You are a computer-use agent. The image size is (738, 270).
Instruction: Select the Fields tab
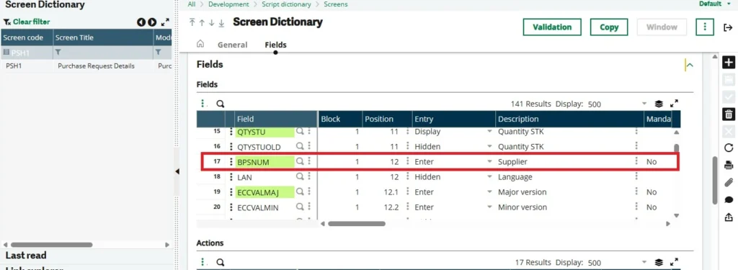click(x=275, y=45)
